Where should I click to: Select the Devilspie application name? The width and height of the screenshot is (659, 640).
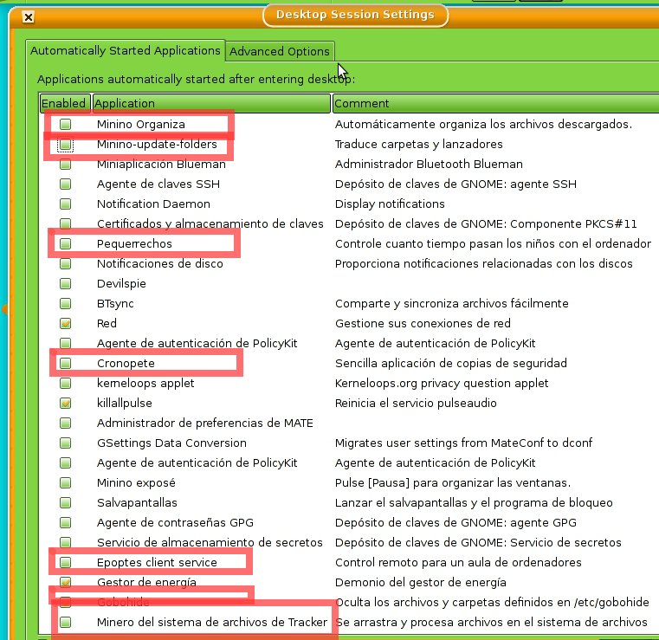tap(121, 284)
